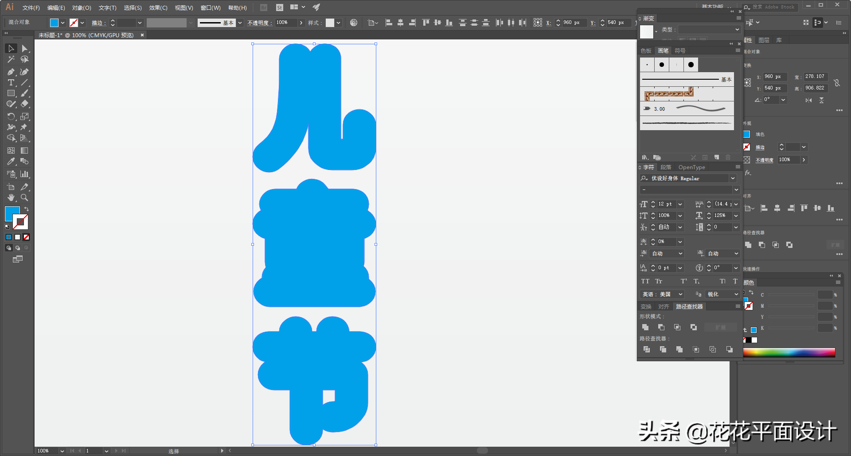Select the Zoom tool
The width and height of the screenshot is (851, 456).
pos(25,197)
